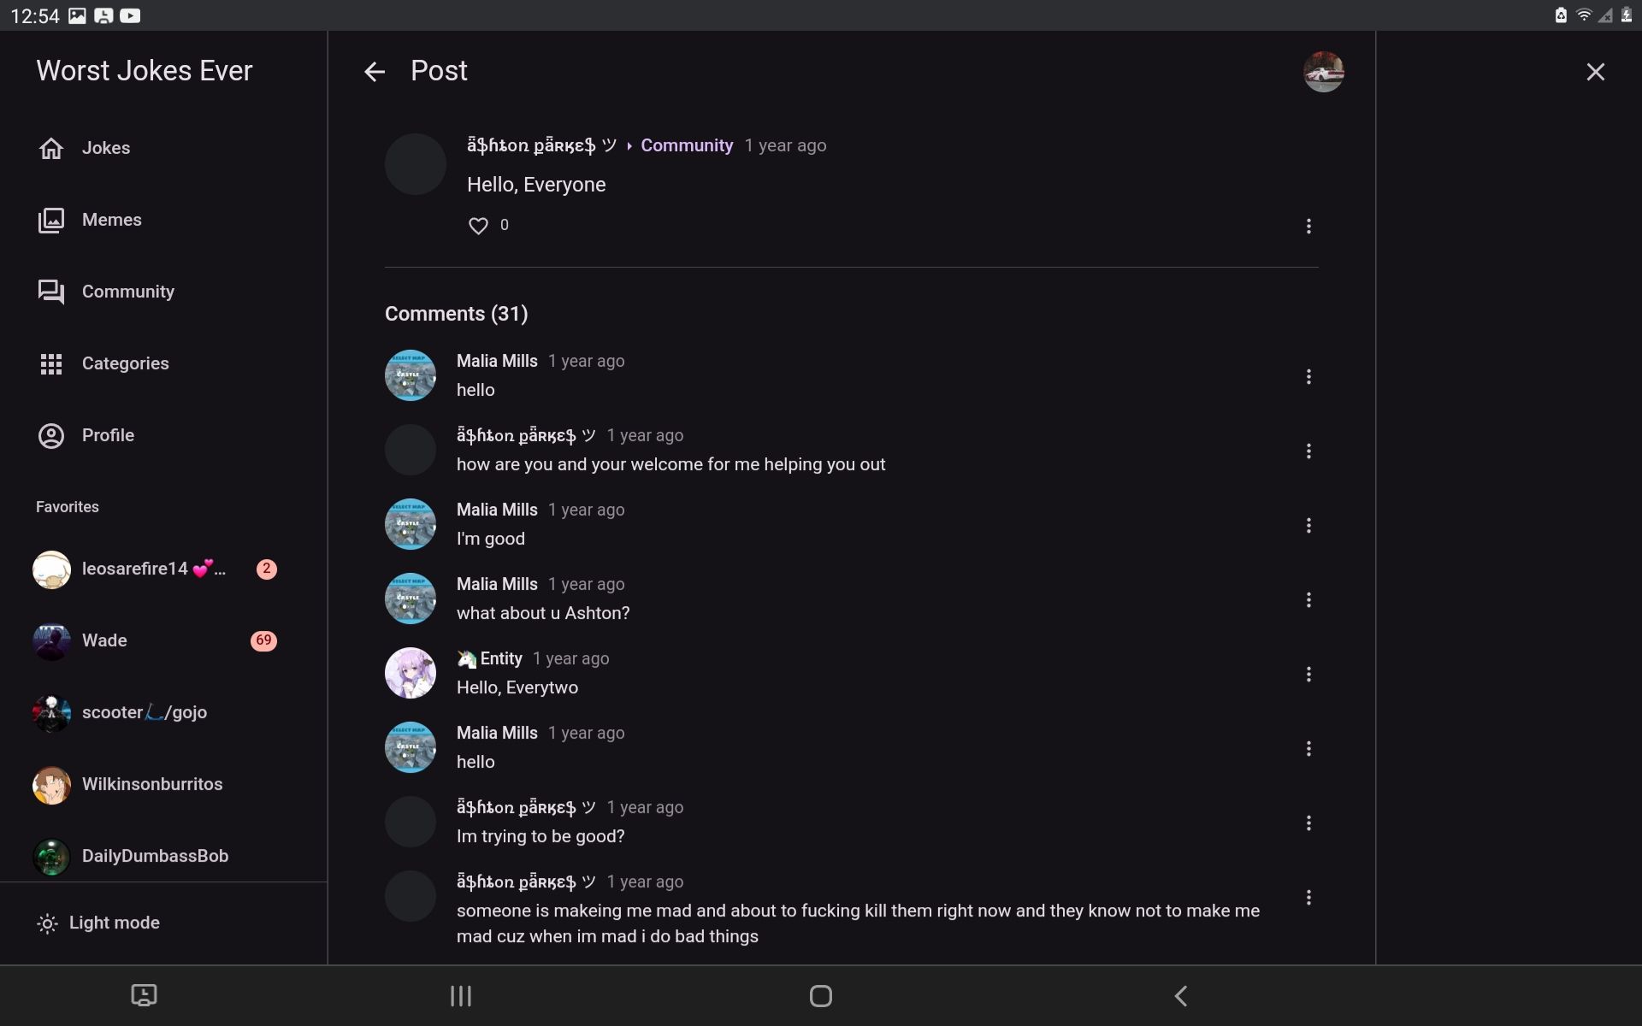Click the Community link in post header
The image size is (1642, 1026).
pyautogui.click(x=686, y=145)
